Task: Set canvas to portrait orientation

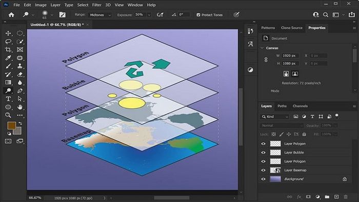Action: coord(286,74)
